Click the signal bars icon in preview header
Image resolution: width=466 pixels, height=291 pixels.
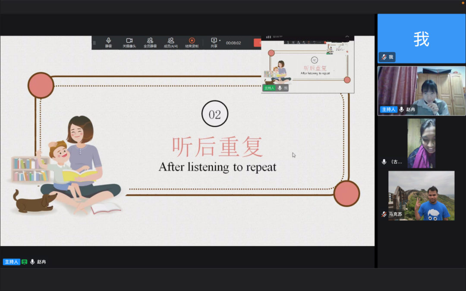268,37
